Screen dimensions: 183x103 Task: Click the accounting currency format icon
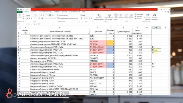82,18
